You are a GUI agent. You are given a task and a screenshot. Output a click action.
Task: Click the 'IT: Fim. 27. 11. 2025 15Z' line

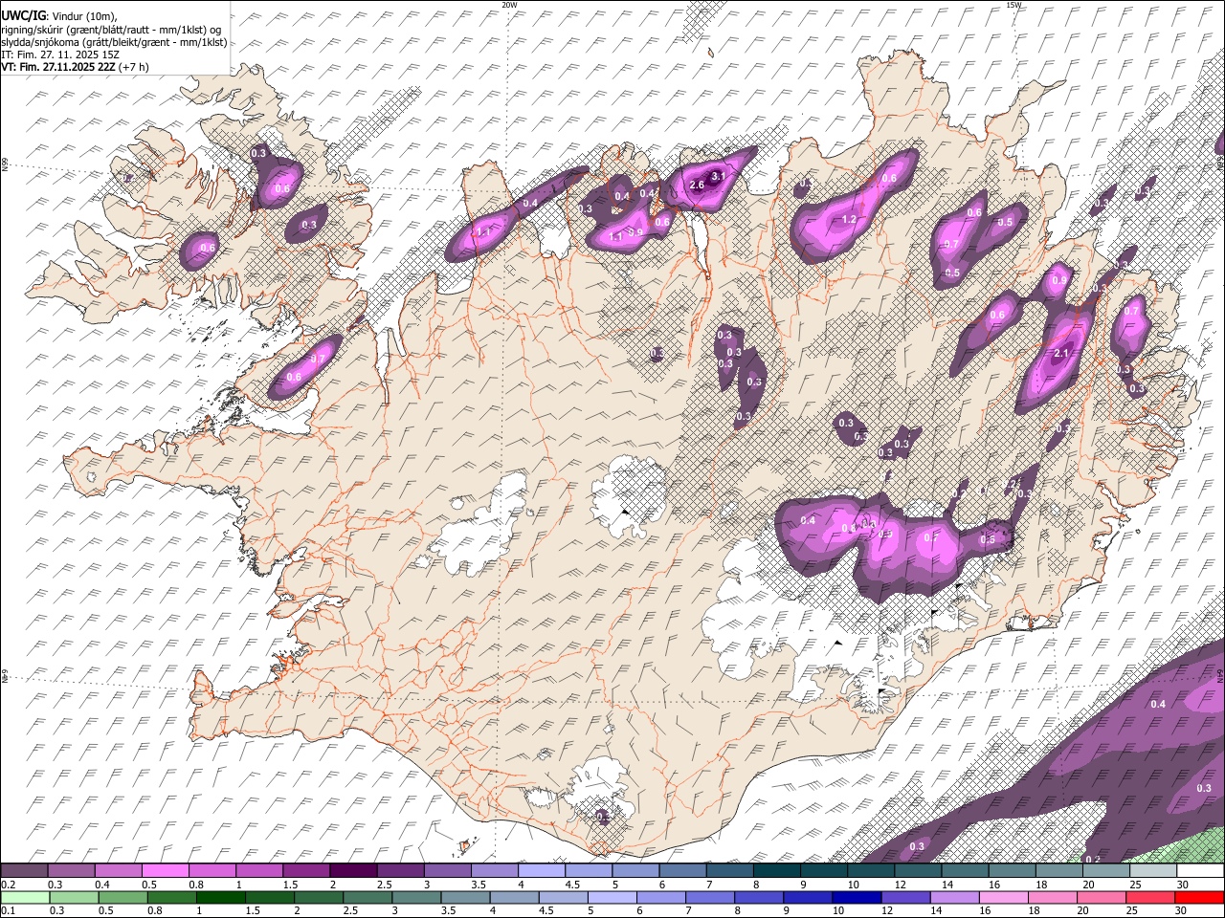[60, 55]
